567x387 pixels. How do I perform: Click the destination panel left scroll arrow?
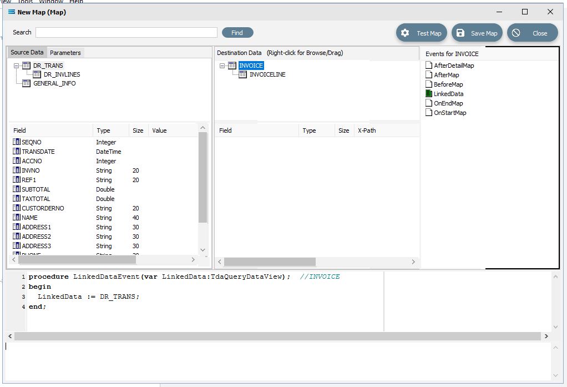click(220, 262)
